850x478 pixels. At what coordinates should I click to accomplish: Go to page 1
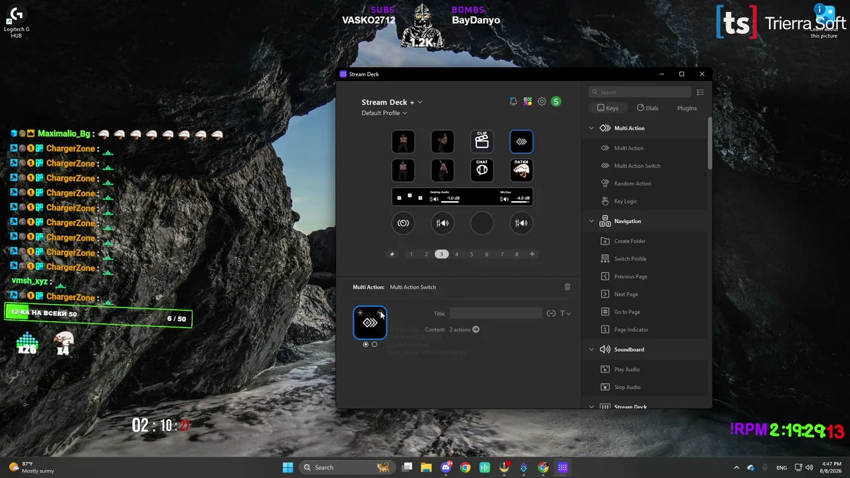pos(411,254)
